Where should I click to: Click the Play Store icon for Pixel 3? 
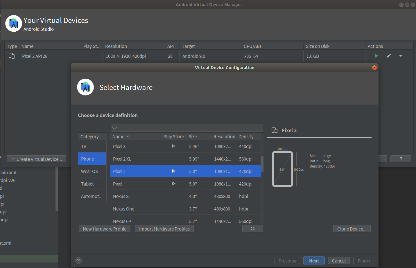click(x=173, y=146)
